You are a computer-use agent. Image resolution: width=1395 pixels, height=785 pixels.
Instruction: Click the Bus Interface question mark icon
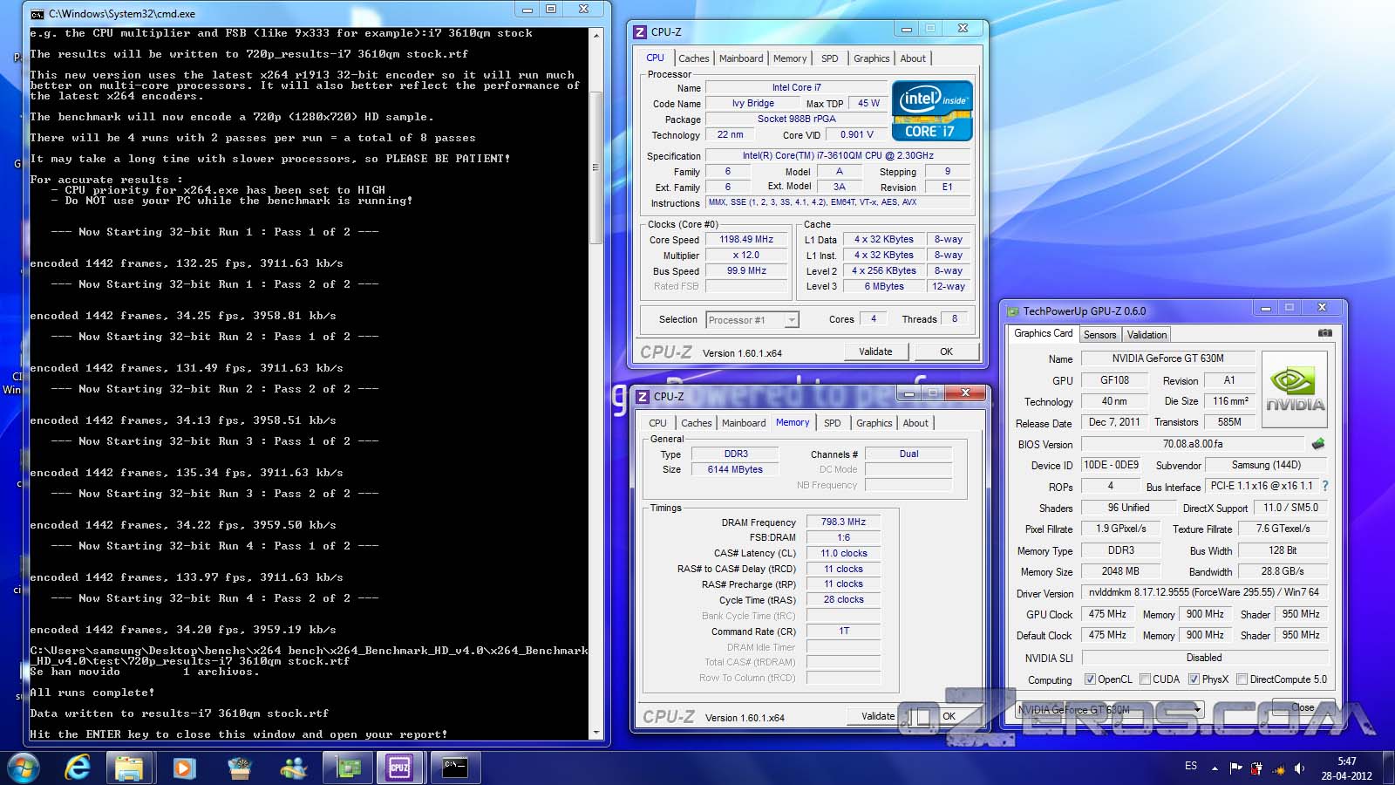(1325, 486)
